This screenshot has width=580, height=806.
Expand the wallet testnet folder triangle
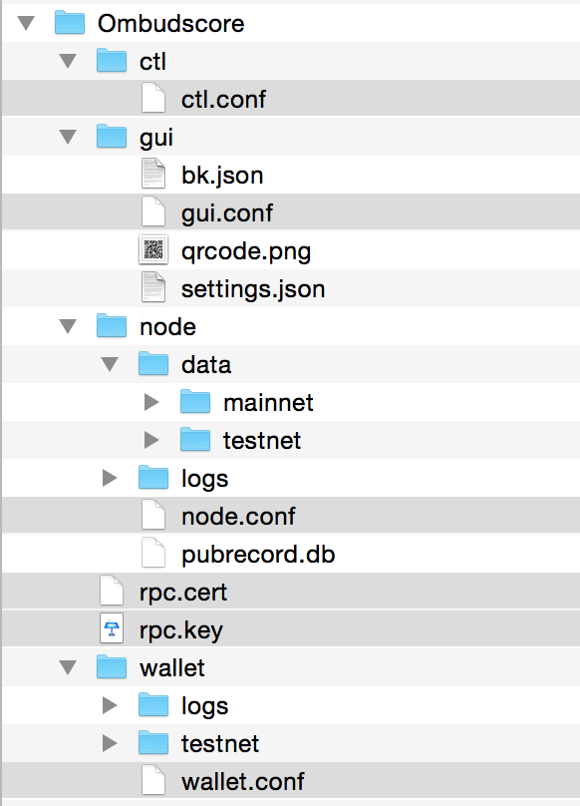coord(110,743)
